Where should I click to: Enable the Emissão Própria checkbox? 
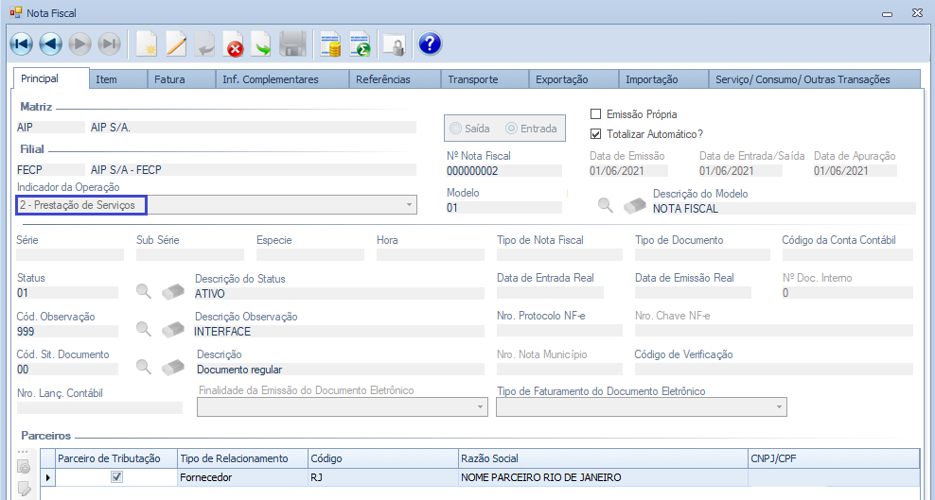[595, 114]
